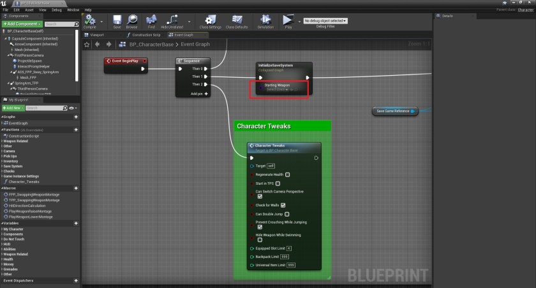Screen dimensions: 536x288
Task: Open the Starting Weapon Select Class dropdown
Action: tap(282, 89)
